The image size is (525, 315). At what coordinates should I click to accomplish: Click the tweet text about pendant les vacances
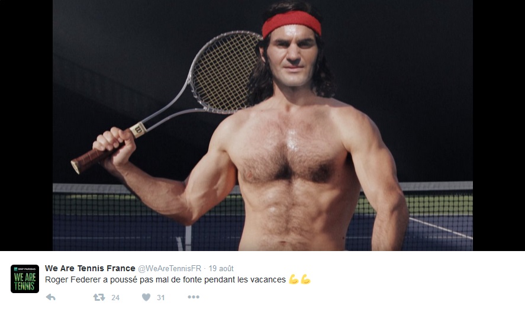[165, 279]
